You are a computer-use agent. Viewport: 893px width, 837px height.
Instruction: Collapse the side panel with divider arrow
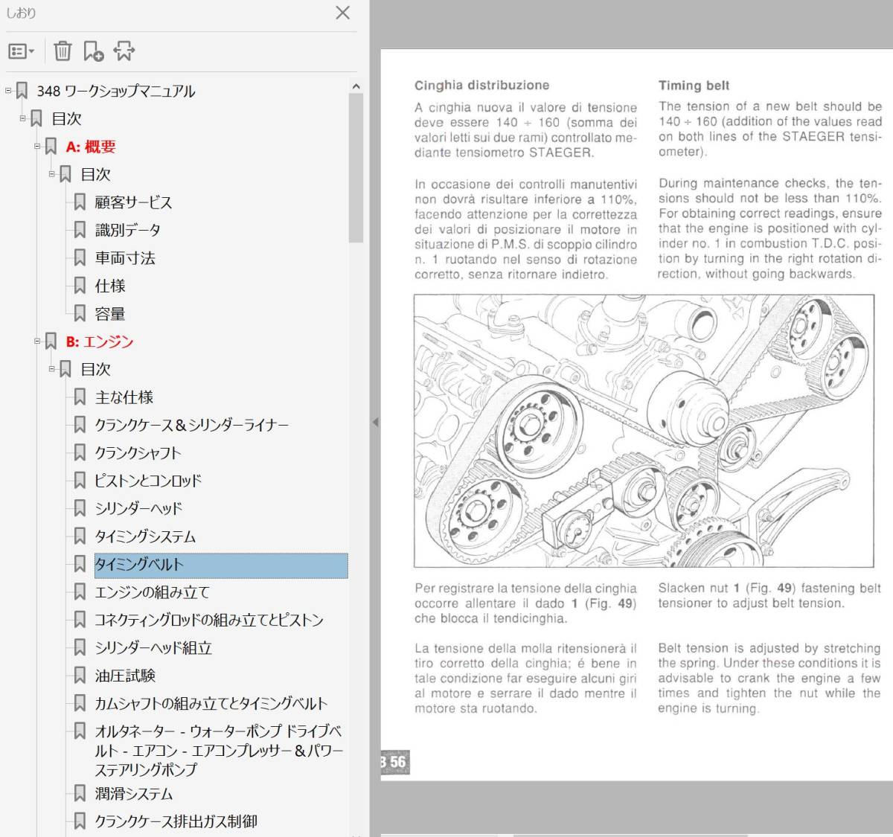point(375,422)
